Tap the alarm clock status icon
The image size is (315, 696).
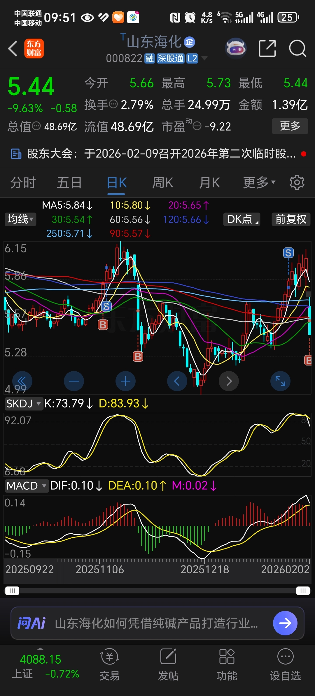click(190, 17)
